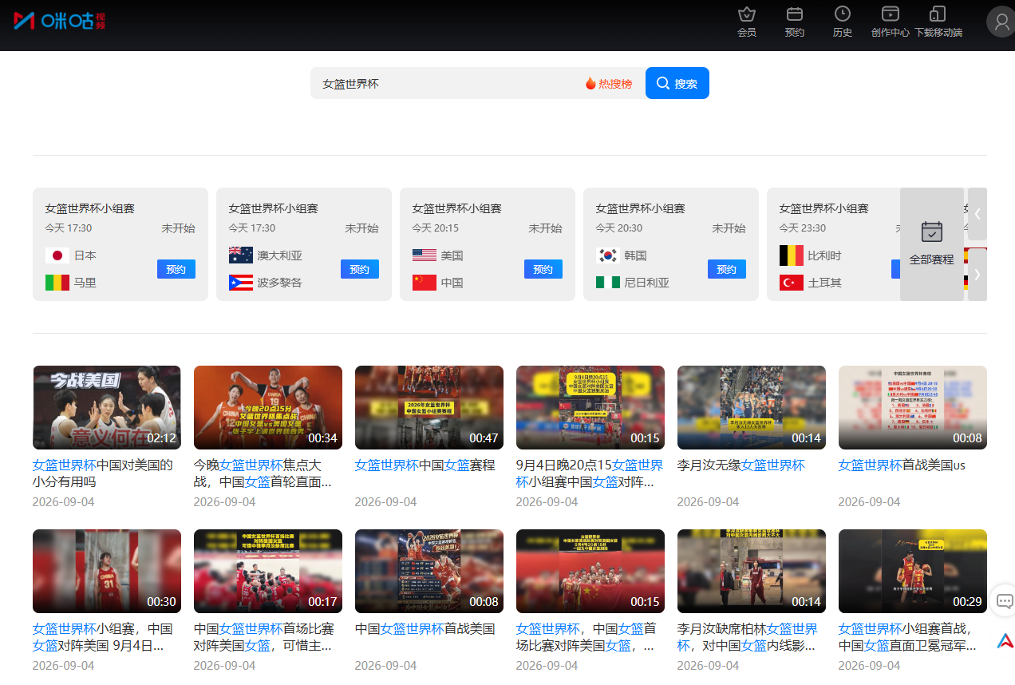Click the Nigeria flag icon
Image resolution: width=1015 pixels, height=685 pixels.
point(608,283)
